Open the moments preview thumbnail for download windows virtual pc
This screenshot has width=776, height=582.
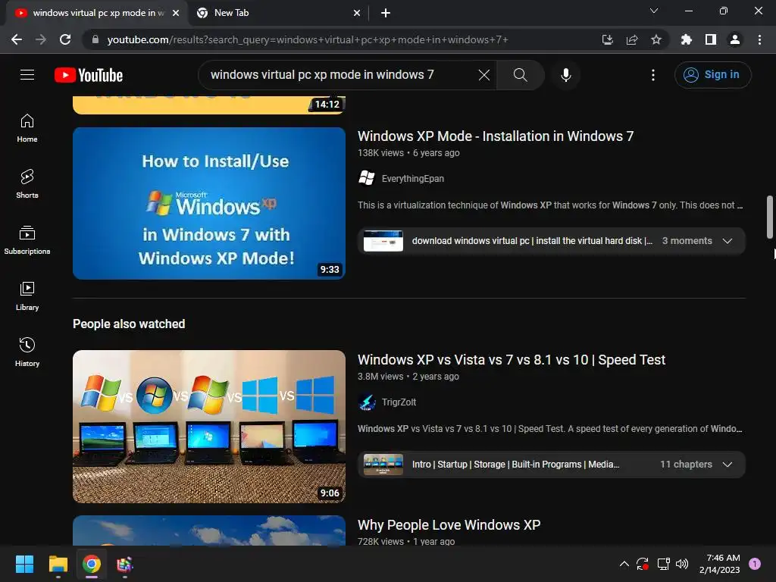[x=383, y=241]
